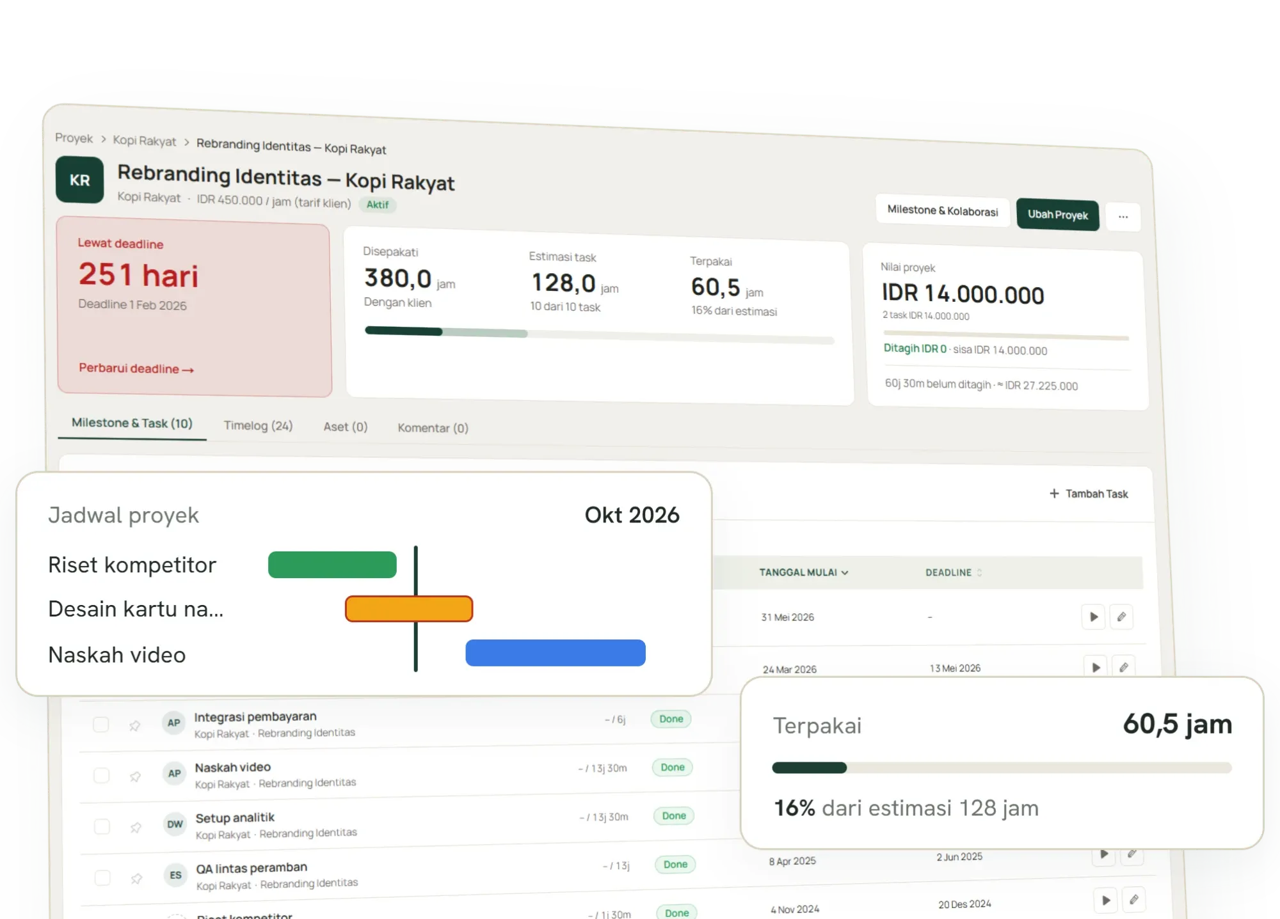The height and width of the screenshot is (919, 1280).
Task: Click the Nilai proyek billing progress bar
Action: click(1005, 335)
